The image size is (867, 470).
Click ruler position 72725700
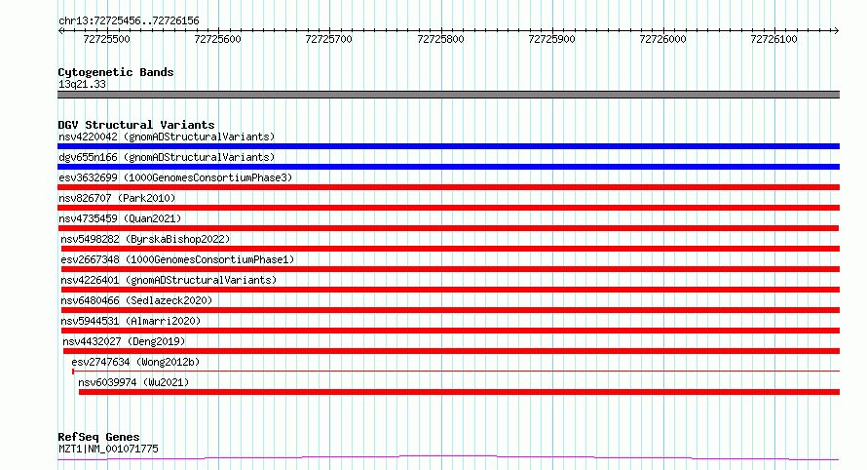(x=329, y=39)
